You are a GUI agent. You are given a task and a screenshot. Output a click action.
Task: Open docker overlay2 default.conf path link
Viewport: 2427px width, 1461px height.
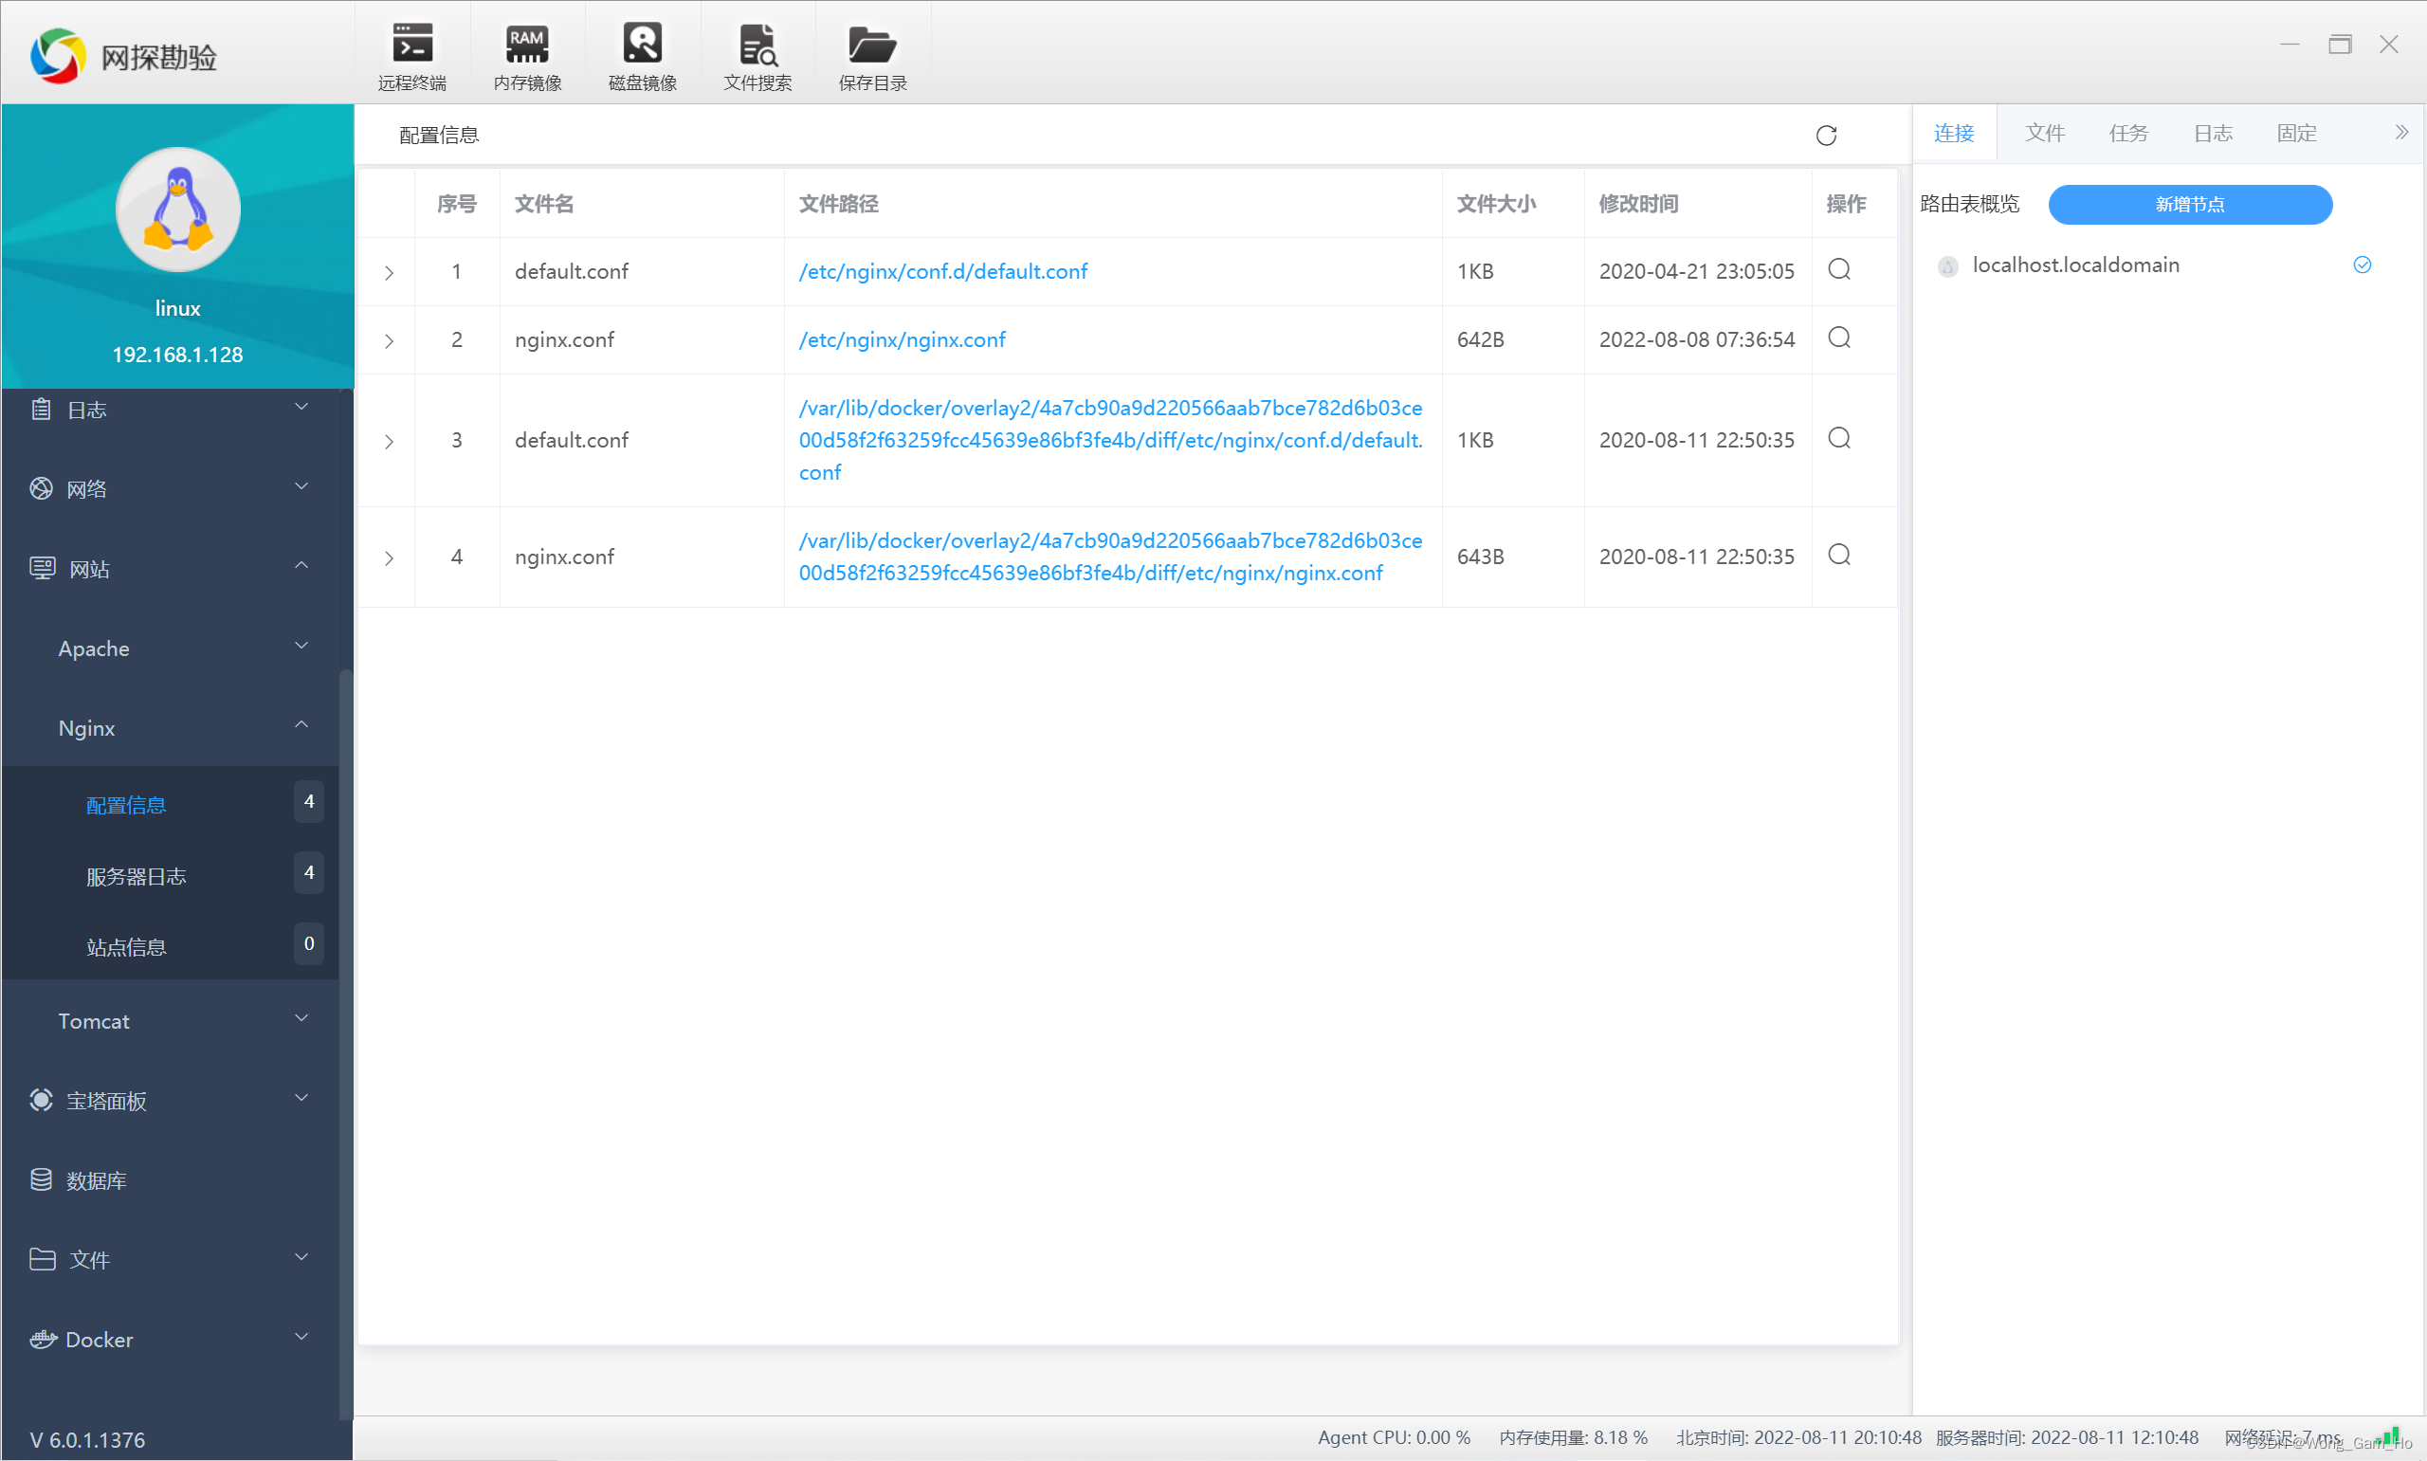[1110, 440]
